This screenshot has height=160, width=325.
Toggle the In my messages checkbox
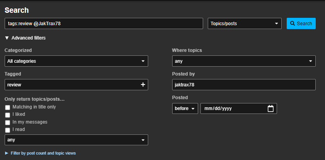7,122
